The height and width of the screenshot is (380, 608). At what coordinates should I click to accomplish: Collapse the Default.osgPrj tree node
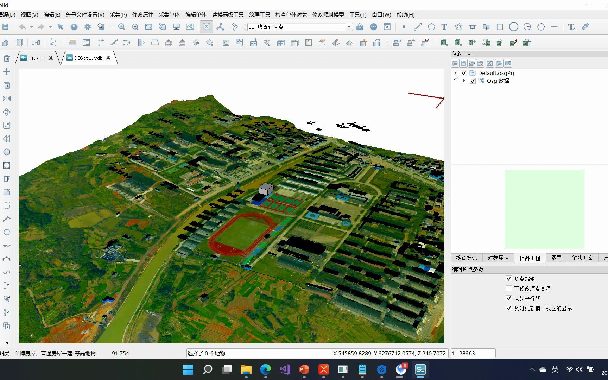[456, 73]
